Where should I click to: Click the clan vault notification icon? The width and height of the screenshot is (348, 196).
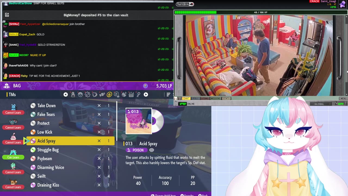click(7, 15)
